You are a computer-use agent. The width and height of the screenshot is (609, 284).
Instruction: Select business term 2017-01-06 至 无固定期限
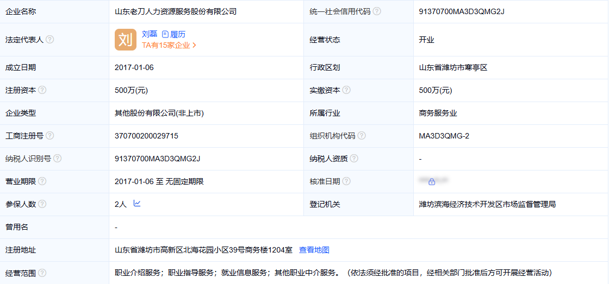[159, 181]
